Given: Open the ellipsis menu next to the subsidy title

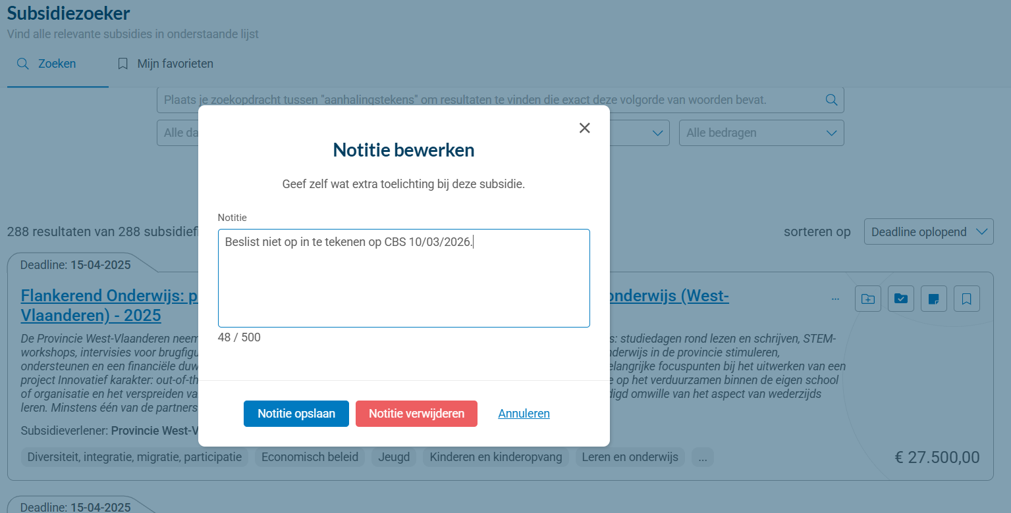Looking at the screenshot, I should tap(835, 297).
